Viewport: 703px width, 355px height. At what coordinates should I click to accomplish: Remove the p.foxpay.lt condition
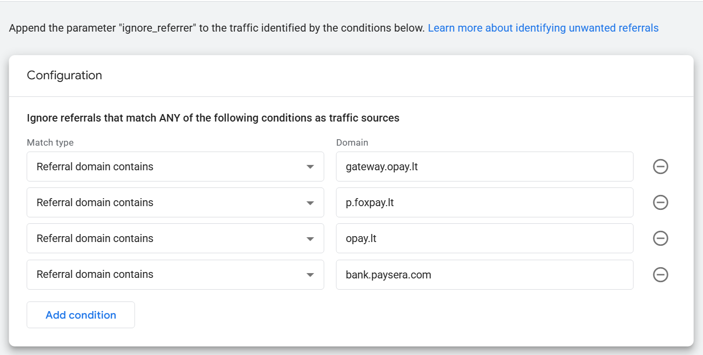point(660,202)
